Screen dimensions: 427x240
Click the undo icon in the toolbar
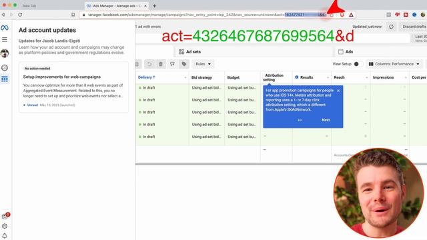[149, 64]
